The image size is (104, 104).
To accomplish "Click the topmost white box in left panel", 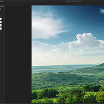I will (1, 19).
